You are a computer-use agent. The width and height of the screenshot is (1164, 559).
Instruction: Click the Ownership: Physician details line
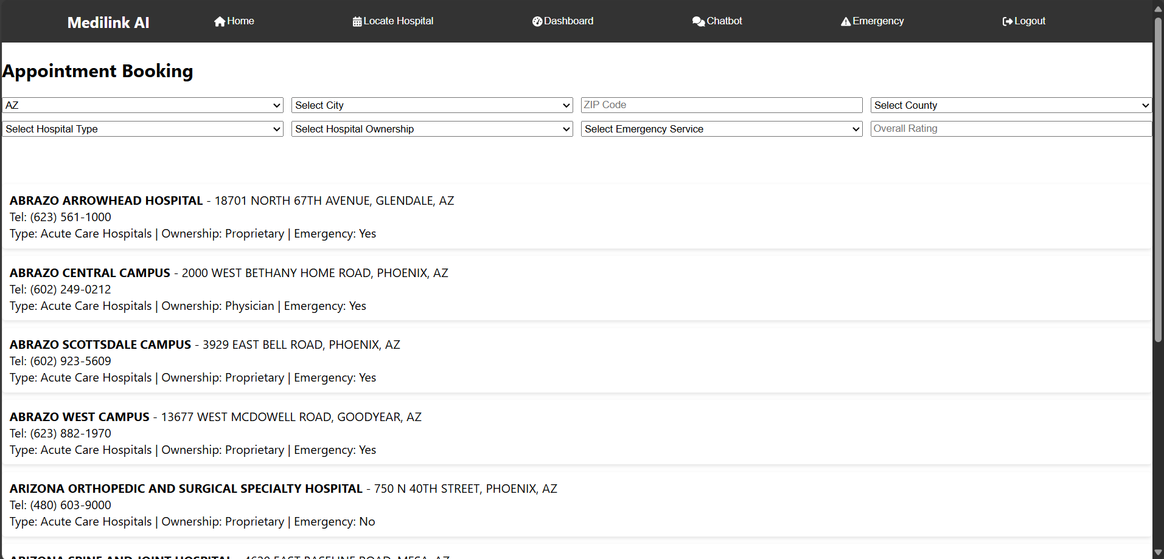click(188, 306)
